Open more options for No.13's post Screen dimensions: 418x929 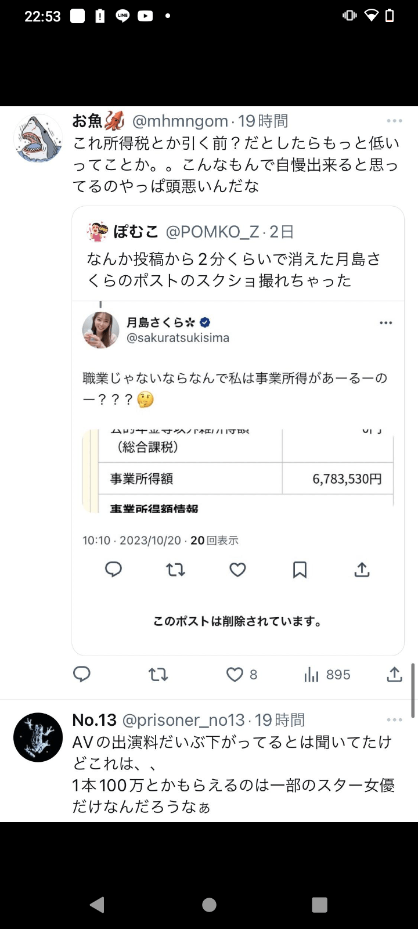click(394, 720)
